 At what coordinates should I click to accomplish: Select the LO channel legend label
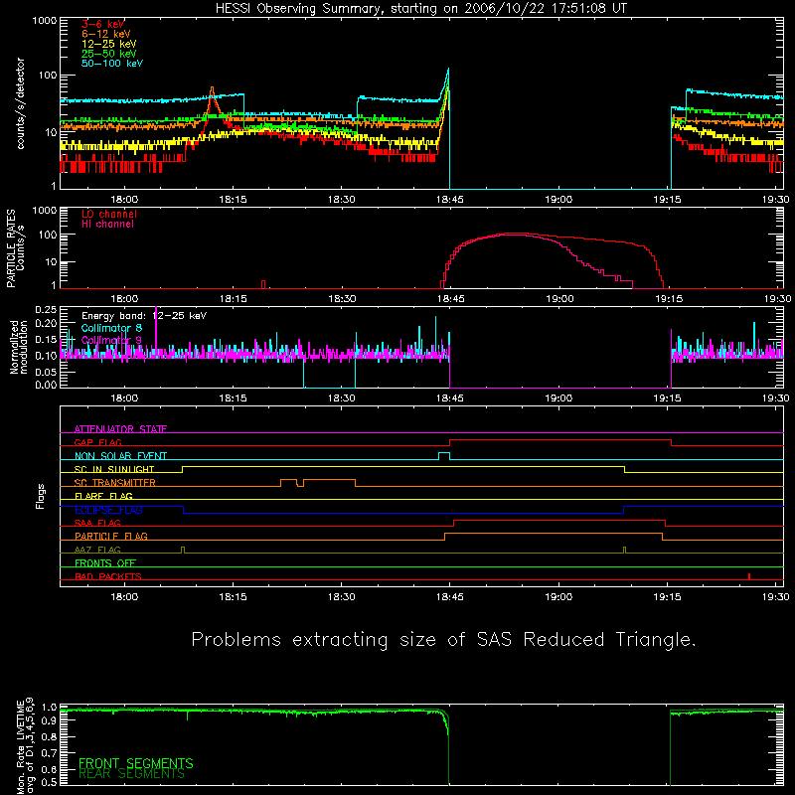pyautogui.click(x=109, y=214)
